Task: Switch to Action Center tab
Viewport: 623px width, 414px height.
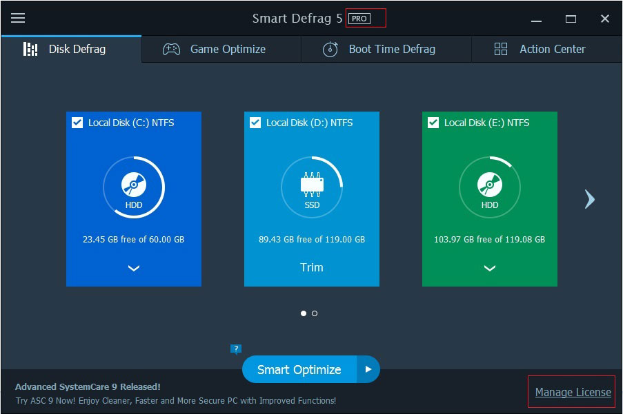Action: 546,49
